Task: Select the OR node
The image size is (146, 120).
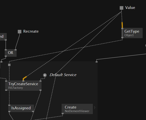Action: pyautogui.click(x=11, y=53)
